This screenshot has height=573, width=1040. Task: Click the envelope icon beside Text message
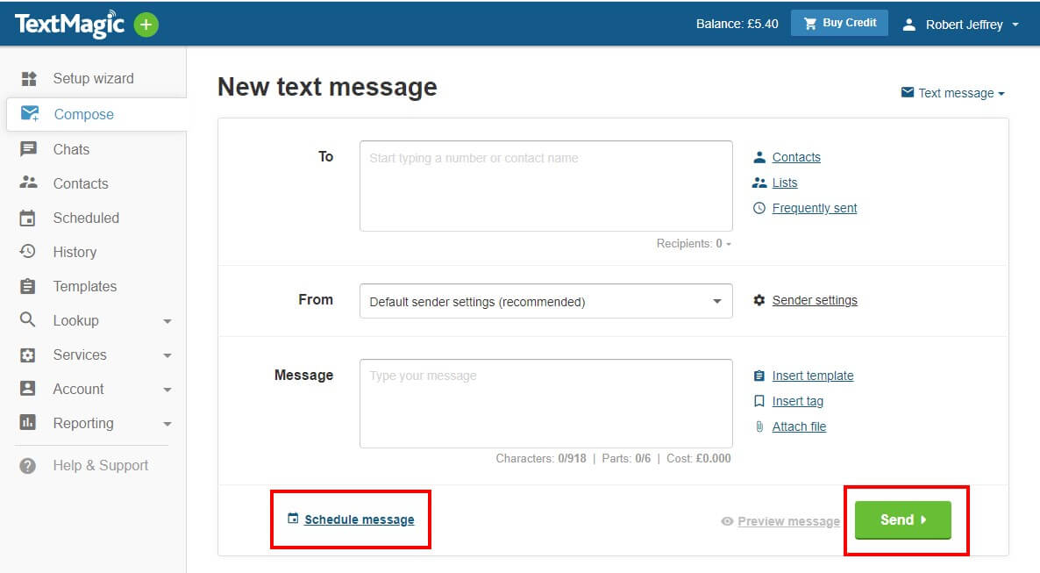tap(908, 92)
